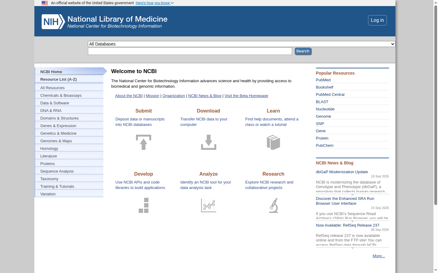Viewport: 438px width, 273px height.
Task: Click the Log in button
Action: [x=377, y=20]
